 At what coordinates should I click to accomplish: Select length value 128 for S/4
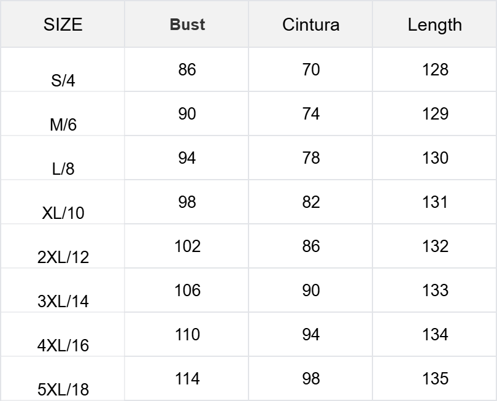pos(434,69)
